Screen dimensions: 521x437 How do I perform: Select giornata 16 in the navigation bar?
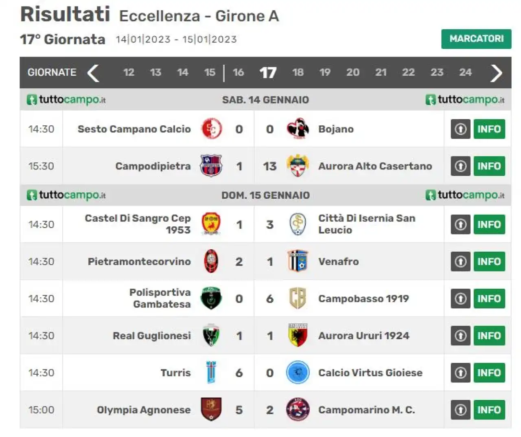tap(238, 72)
